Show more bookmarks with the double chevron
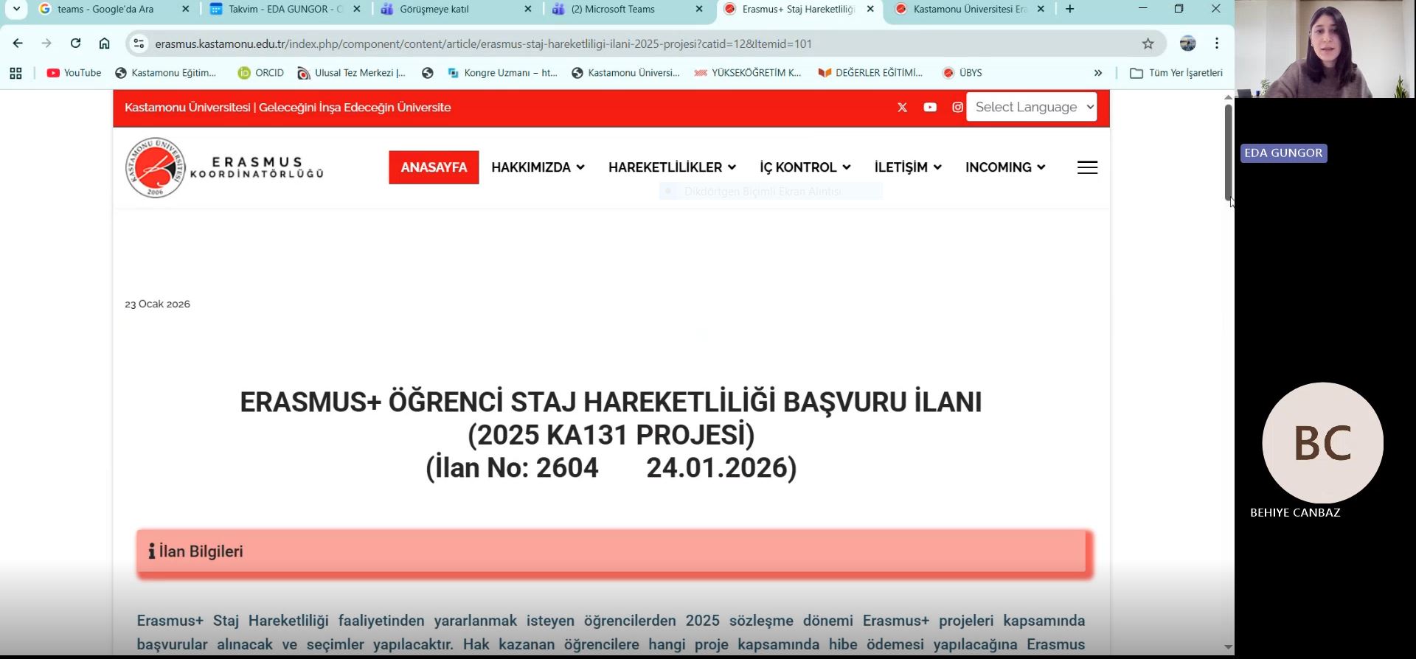This screenshot has width=1416, height=659. pos(1097,73)
